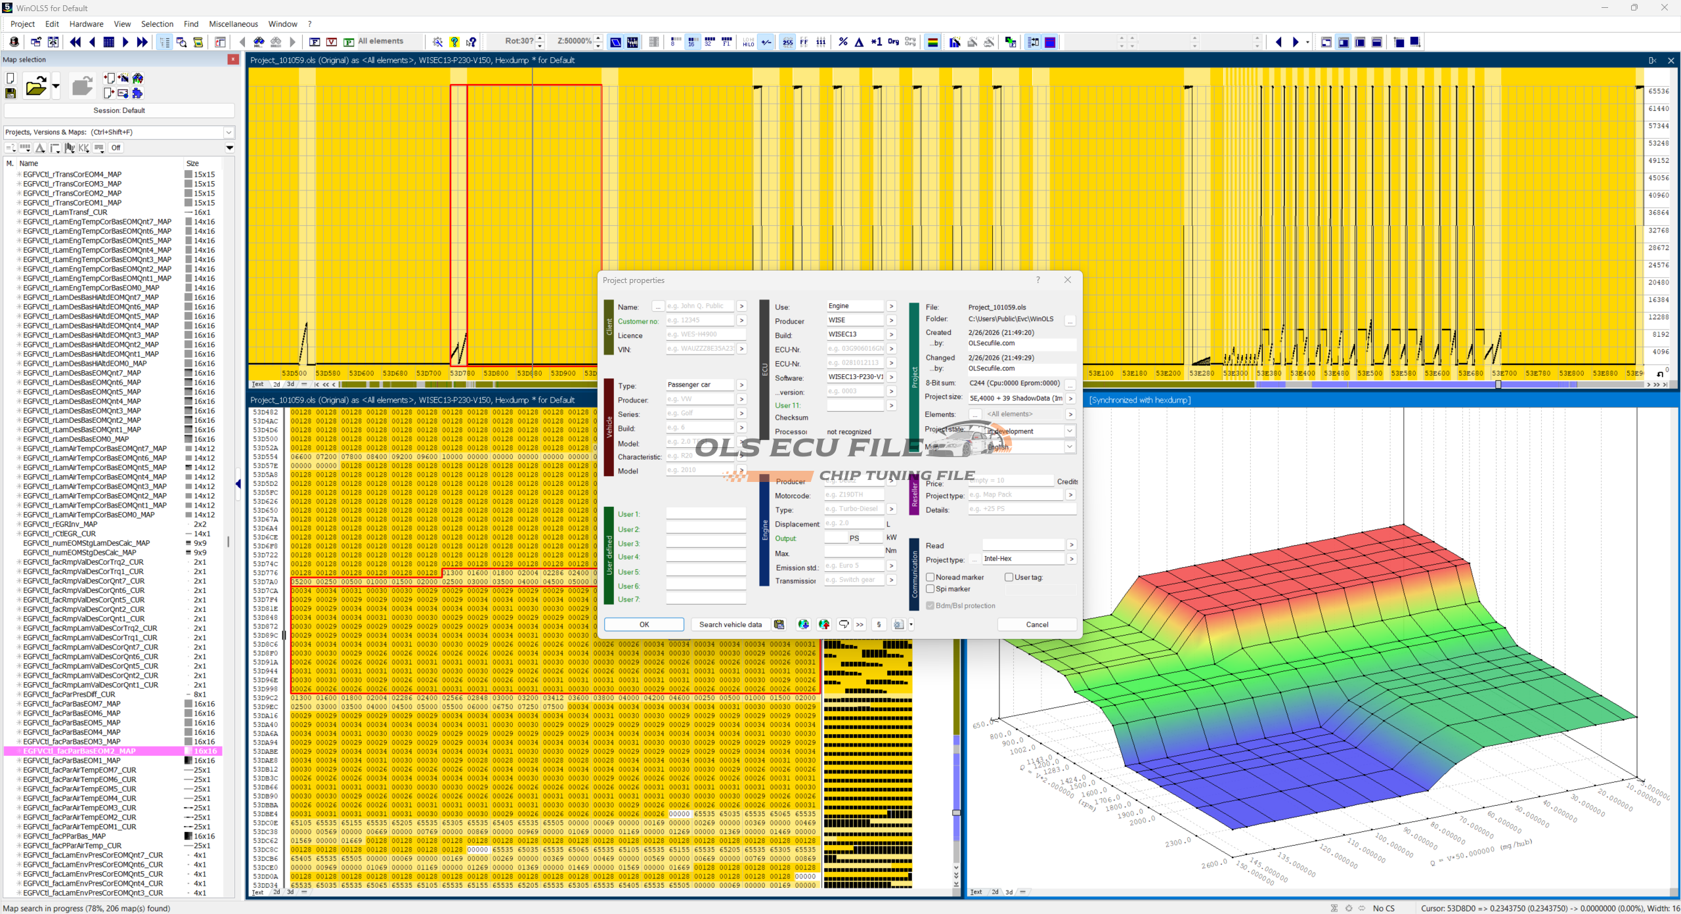Image resolution: width=1681 pixels, height=914 pixels.
Task: Click the open folder icon in Map selection
Action: [35, 86]
